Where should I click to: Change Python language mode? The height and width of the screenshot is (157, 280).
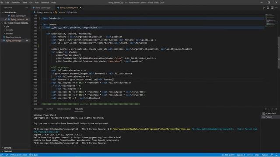tap(265, 155)
